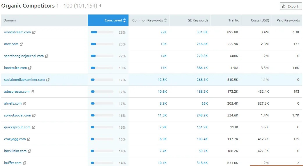Select hootsuite.com traffic value 1.5M
The width and height of the screenshot is (303, 166).
point(234,68)
